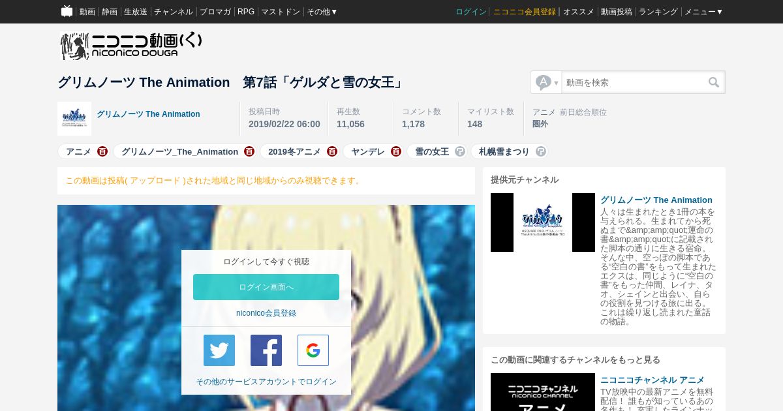The width and height of the screenshot is (783, 411).
Task: Click その他のサービスアカウントでログイン link
Action: click(266, 382)
